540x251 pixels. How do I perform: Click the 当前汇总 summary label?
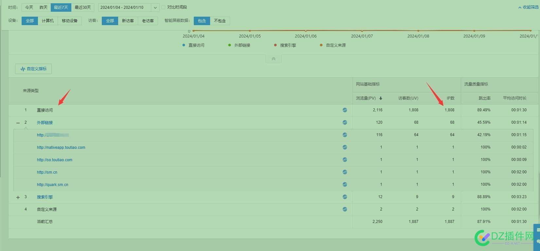click(45, 222)
